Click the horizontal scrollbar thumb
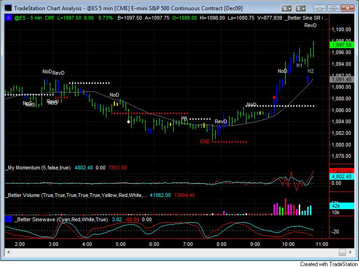Viewport: 359px width, 267px height. (342, 252)
